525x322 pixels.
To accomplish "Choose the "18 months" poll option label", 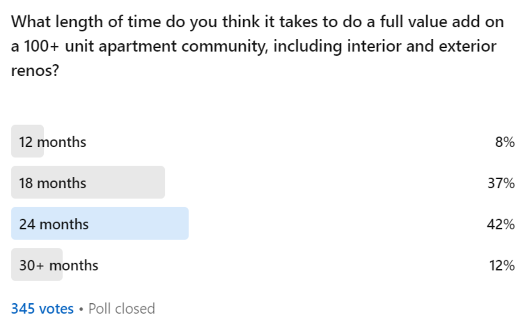I will [53, 183].
